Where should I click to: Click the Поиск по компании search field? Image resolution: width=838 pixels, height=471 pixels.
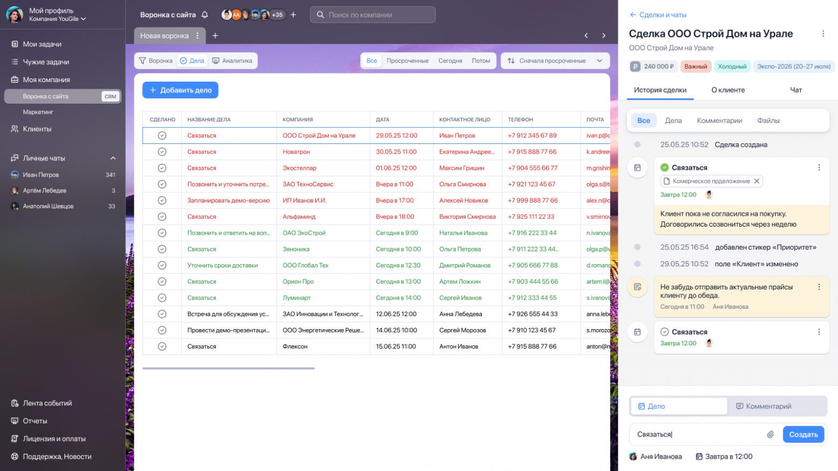click(x=372, y=15)
